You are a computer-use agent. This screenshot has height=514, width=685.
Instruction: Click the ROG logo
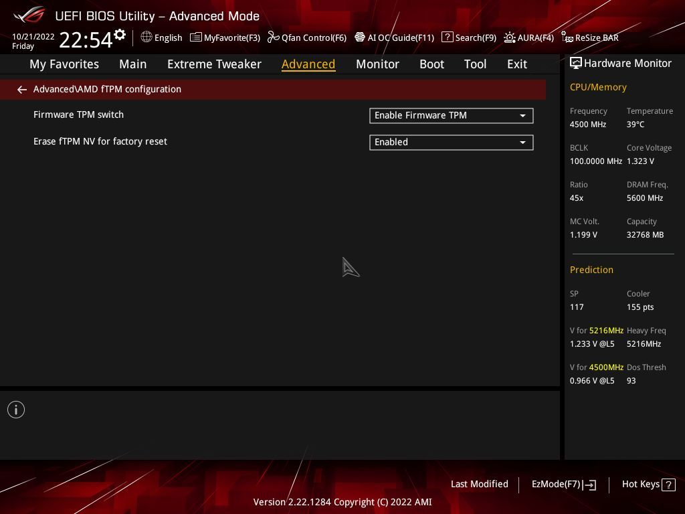point(29,15)
